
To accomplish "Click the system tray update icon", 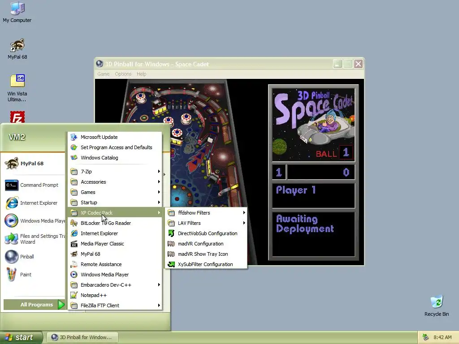I will [426, 337].
